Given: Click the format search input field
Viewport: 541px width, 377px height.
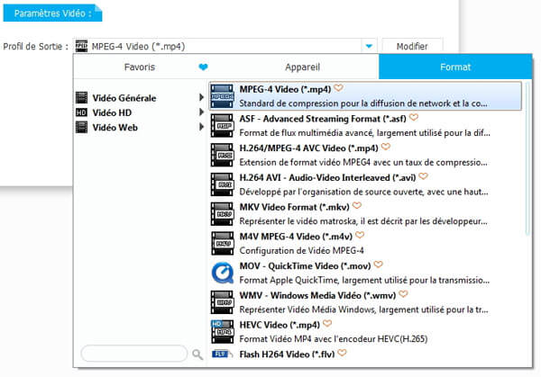Looking at the screenshot, I should pyautogui.click(x=134, y=355).
